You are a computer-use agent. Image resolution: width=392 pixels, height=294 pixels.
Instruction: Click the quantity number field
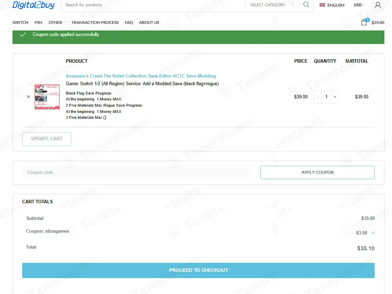coord(326,97)
